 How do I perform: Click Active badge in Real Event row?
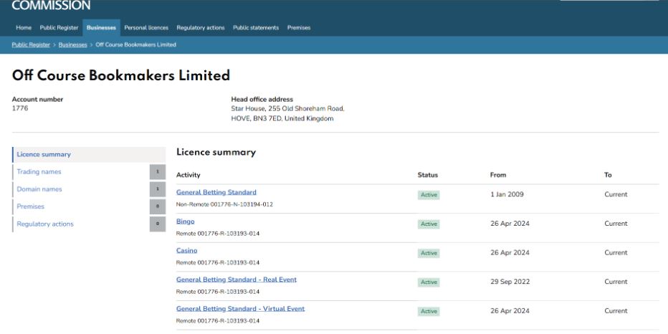tap(429, 282)
